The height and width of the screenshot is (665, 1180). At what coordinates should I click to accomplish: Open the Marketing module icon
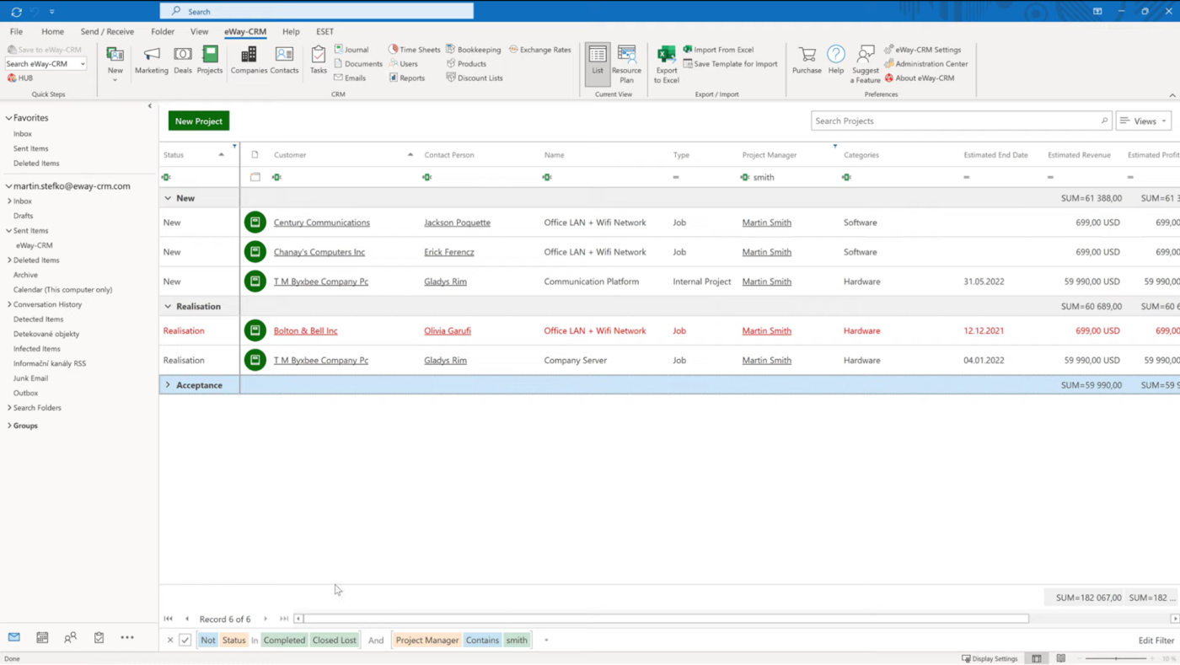click(151, 61)
